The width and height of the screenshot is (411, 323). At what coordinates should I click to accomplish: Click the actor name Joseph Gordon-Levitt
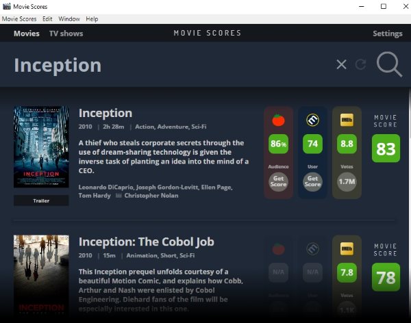(x=167, y=188)
